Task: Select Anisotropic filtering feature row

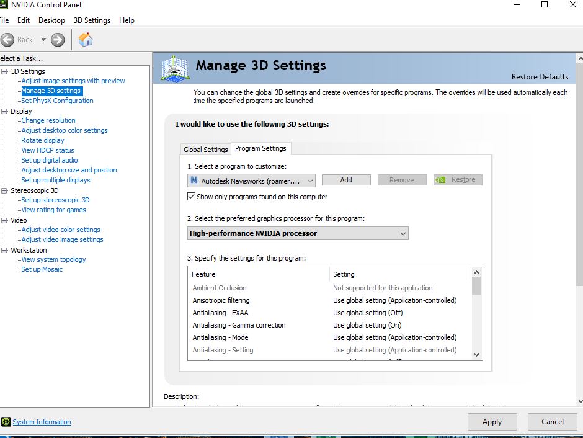Action: (221, 300)
